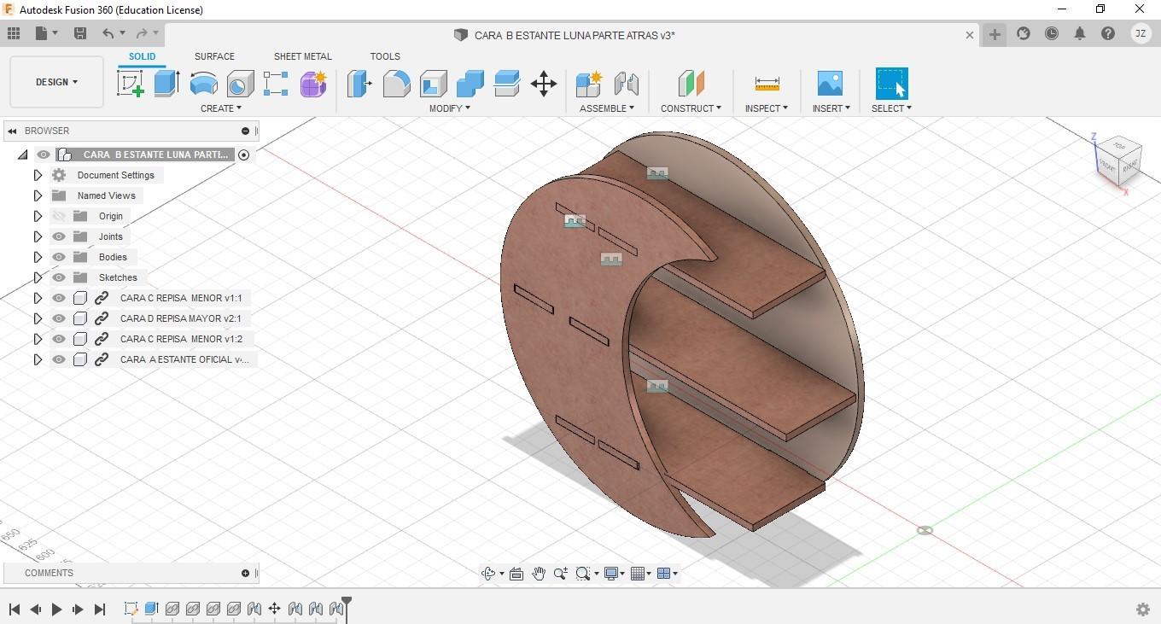This screenshot has height=624, width=1161.
Task: Toggle visibility of the Sketches folder
Action: (x=59, y=277)
